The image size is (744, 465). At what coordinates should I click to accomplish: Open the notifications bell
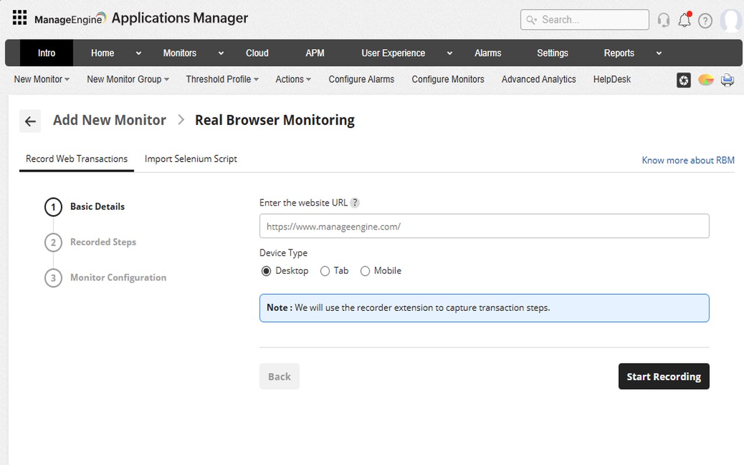click(x=685, y=20)
